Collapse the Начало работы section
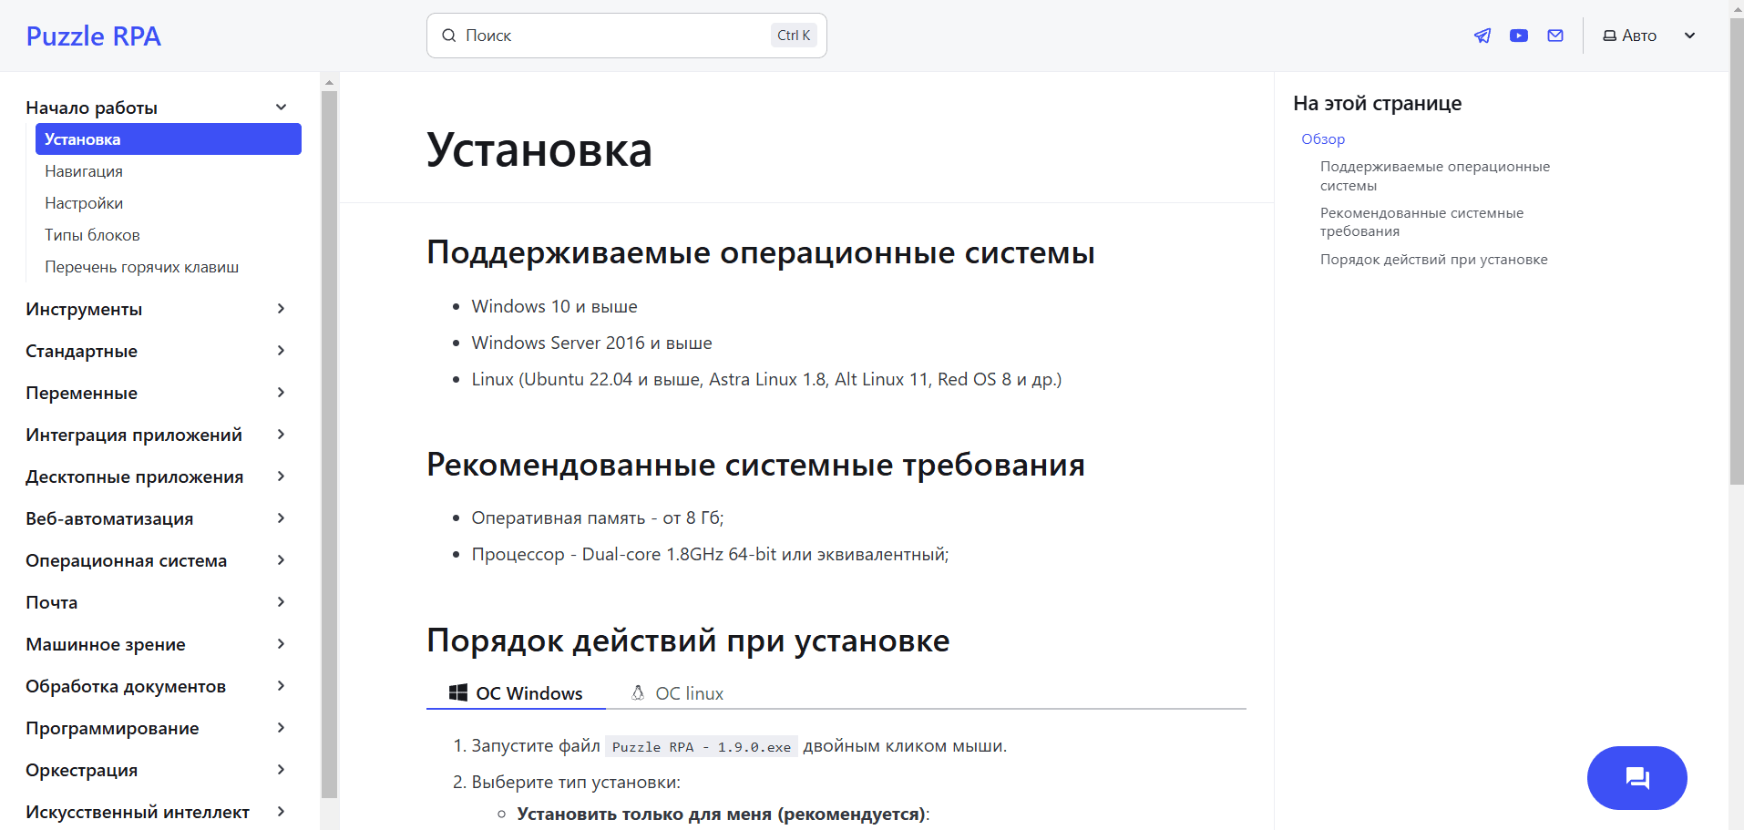This screenshot has height=830, width=1744. click(281, 107)
